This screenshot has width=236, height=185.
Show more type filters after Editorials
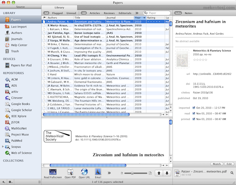point(136,13)
